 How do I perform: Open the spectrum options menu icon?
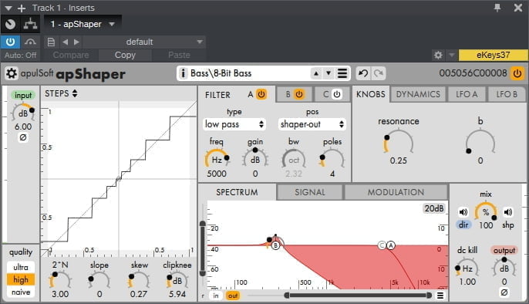click(440, 296)
